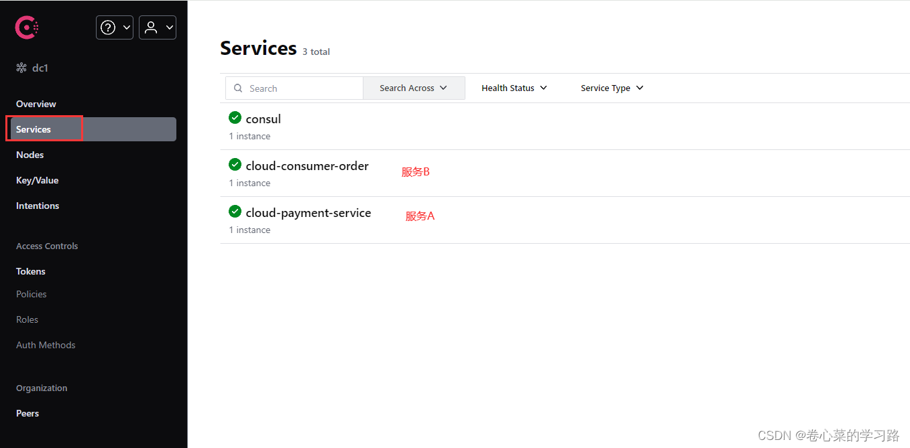Viewport: 910px width, 448px height.
Task: Open the help menu icon
Action: [x=109, y=27]
